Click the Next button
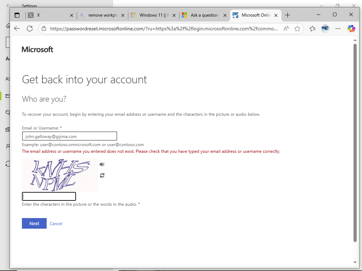The image size is (362, 271). coord(34,223)
